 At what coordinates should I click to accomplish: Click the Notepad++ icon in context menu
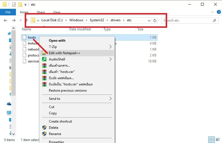pyautogui.click(x=44, y=53)
